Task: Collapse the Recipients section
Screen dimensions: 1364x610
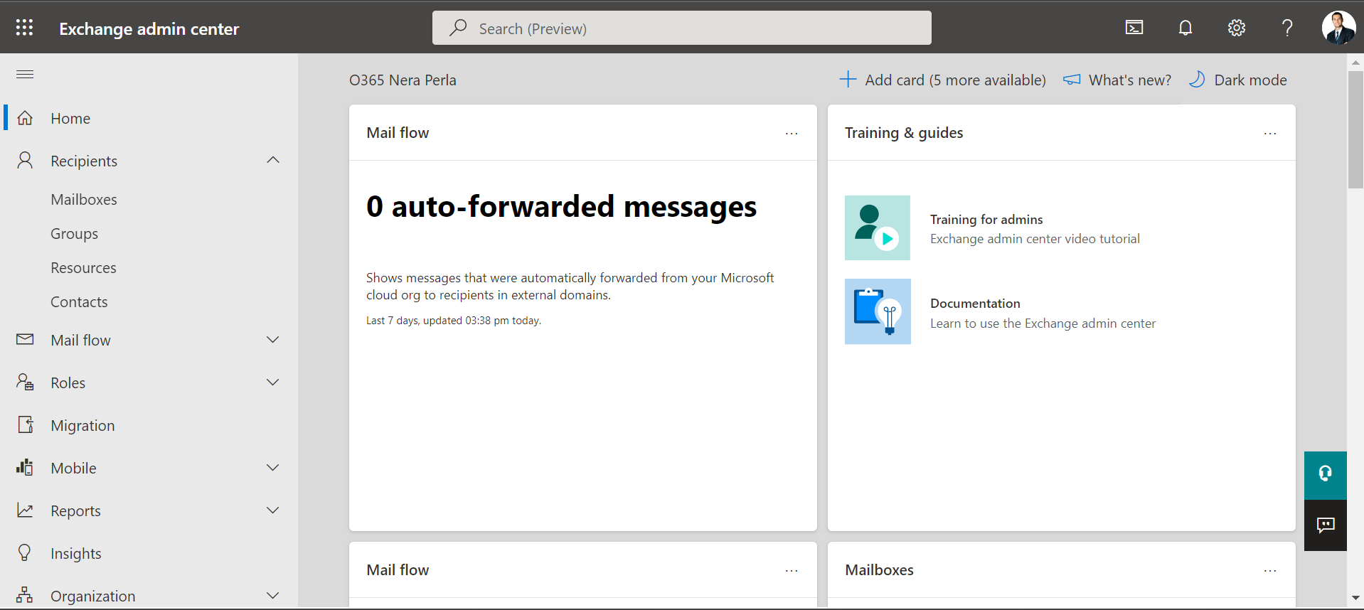Action: [273, 160]
